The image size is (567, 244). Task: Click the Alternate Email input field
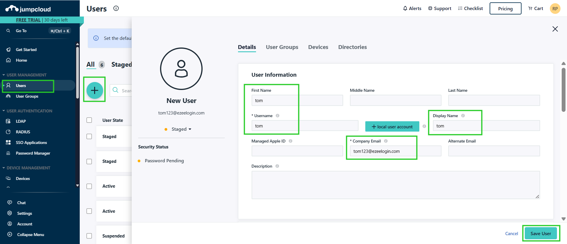coord(494,151)
